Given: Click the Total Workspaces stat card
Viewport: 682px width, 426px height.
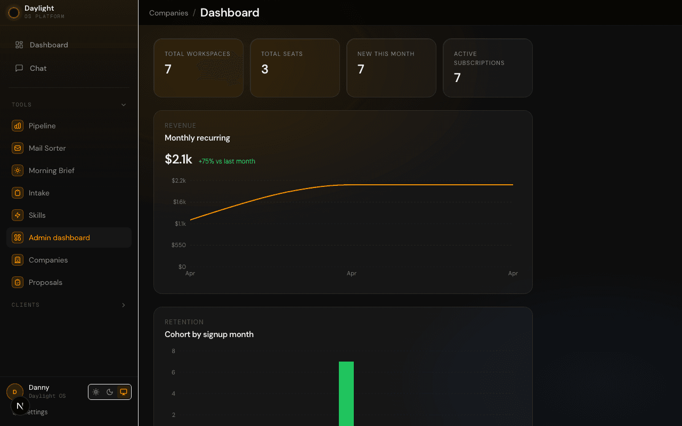Looking at the screenshot, I should 199,68.
